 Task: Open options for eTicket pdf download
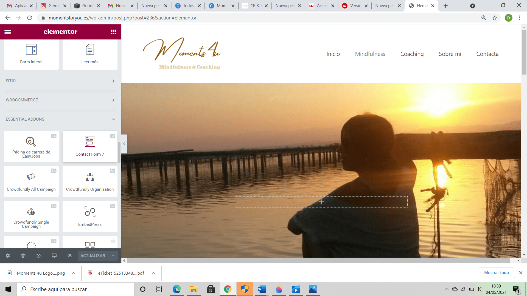(x=153, y=273)
